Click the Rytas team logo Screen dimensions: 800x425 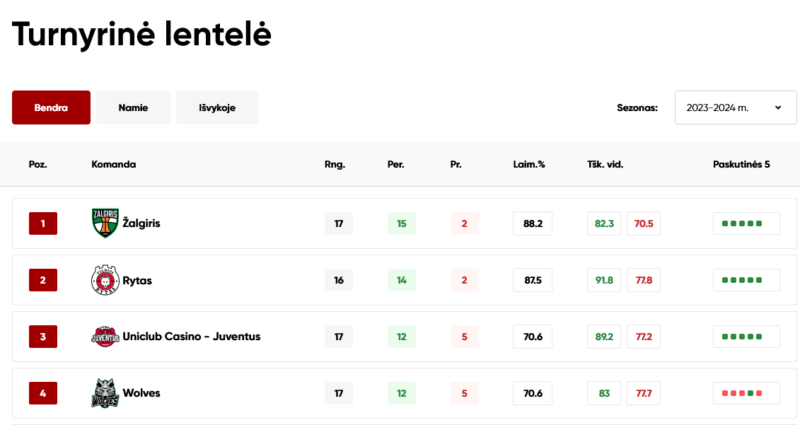pos(105,280)
